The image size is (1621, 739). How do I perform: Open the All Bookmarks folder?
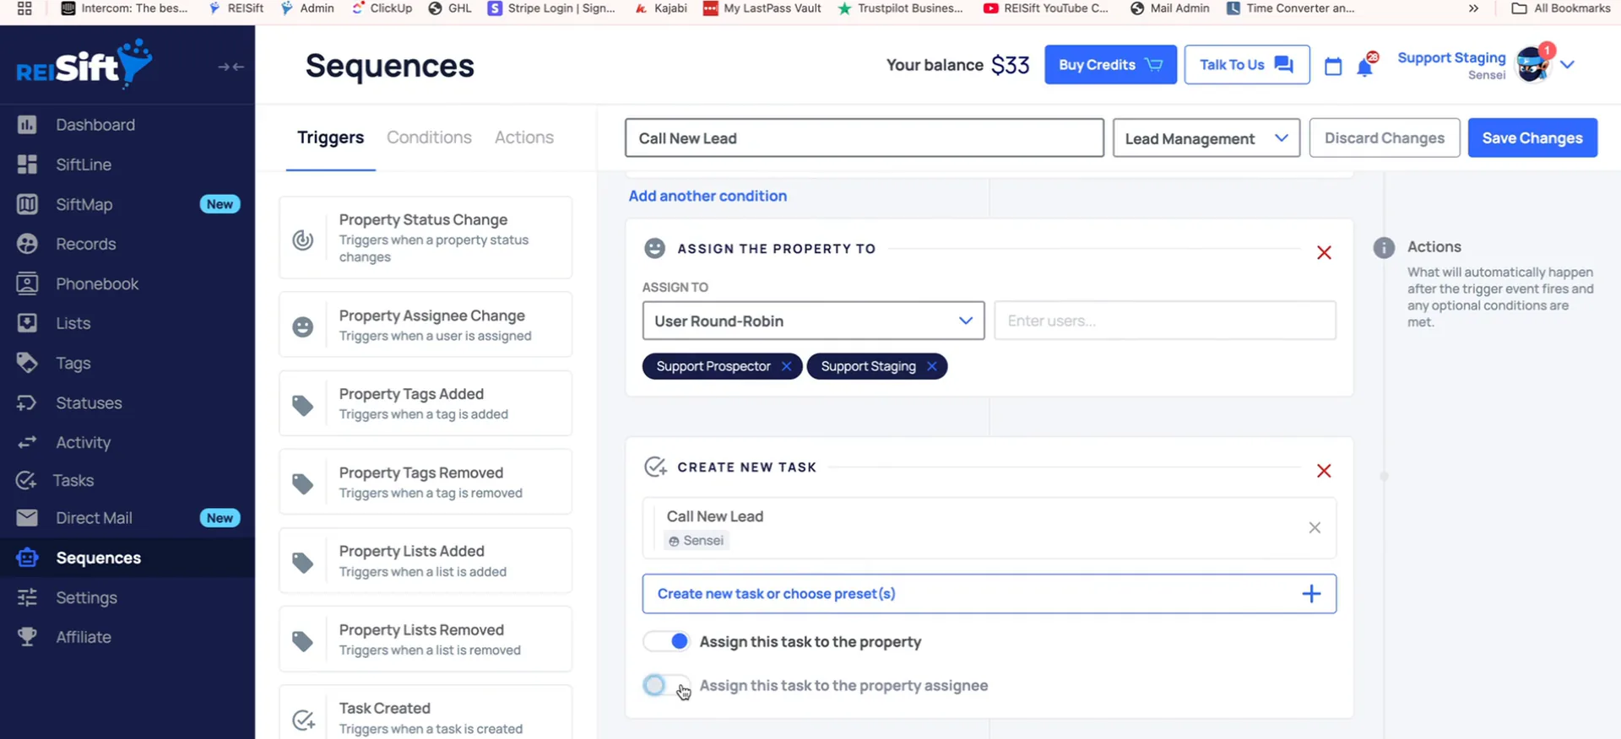(x=1561, y=8)
